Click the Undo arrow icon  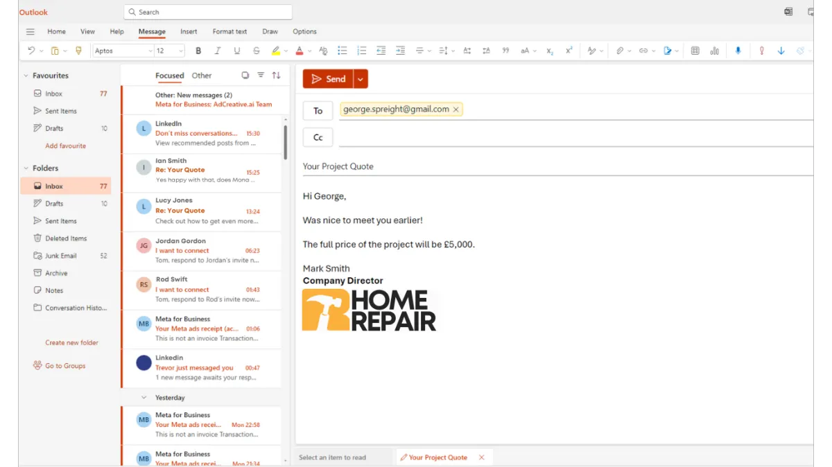click(31, 51)
